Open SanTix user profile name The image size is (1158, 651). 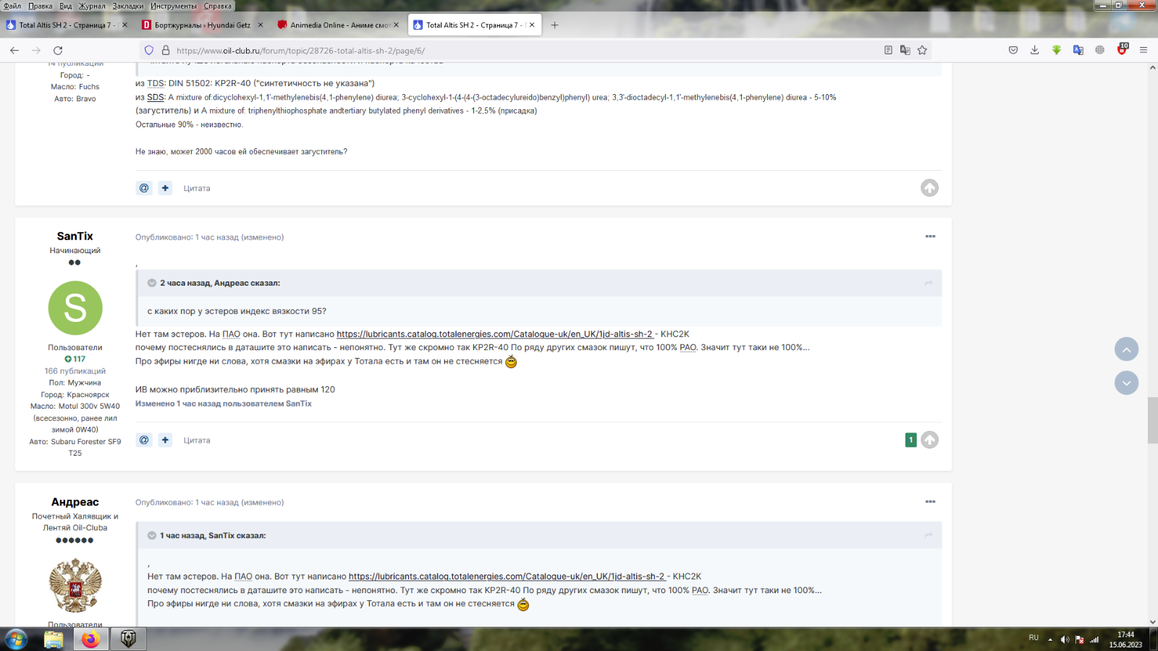coord(75,236)
